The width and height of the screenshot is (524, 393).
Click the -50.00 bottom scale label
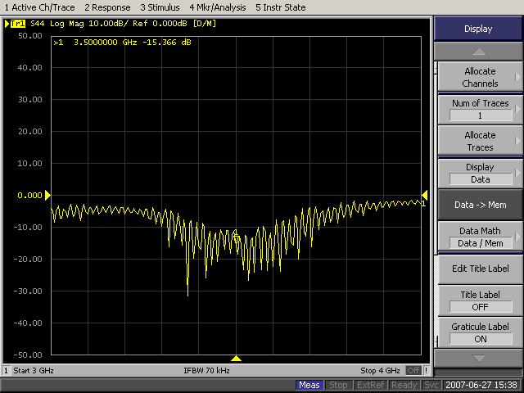pyautogui.click(x=28, y=355)
